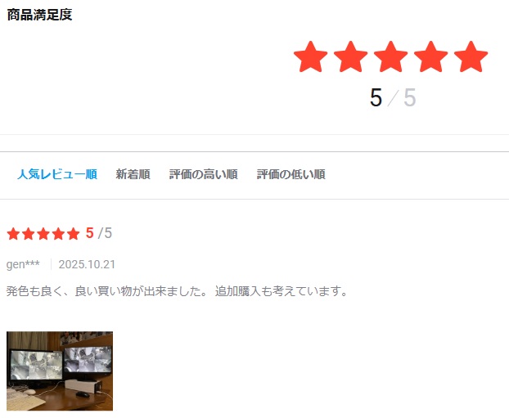509x418 pixels.
Task: Click the fourth large rating star
Action: 430,56
